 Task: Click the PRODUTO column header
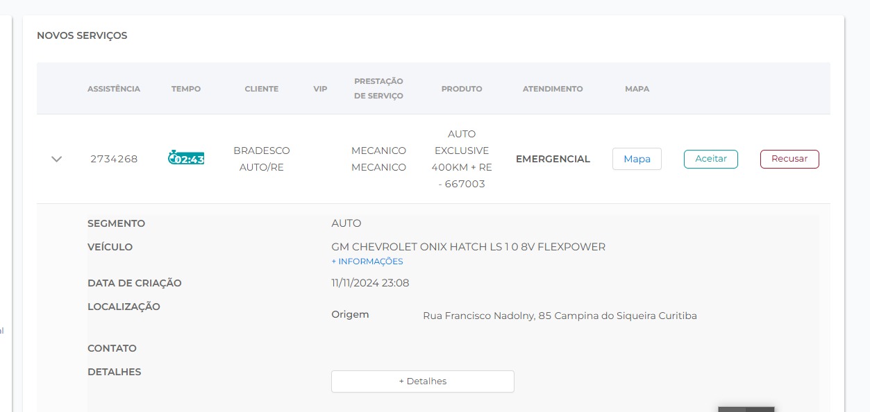point(462,89)
